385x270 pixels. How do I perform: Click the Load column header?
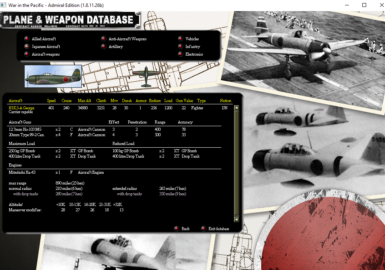click(x=168, y=100)
